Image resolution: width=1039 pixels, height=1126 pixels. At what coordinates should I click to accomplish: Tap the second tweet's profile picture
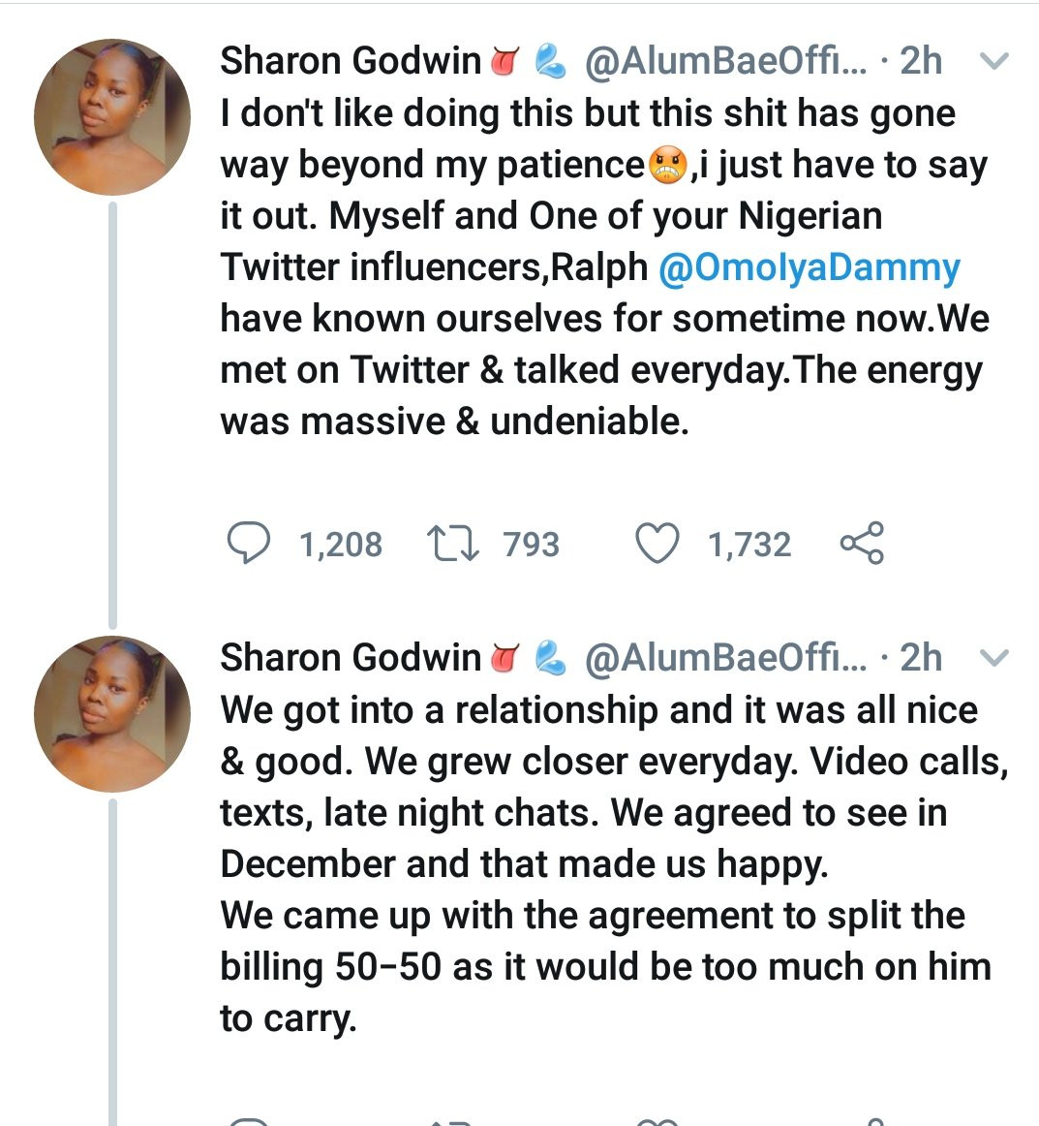[112, 714]
